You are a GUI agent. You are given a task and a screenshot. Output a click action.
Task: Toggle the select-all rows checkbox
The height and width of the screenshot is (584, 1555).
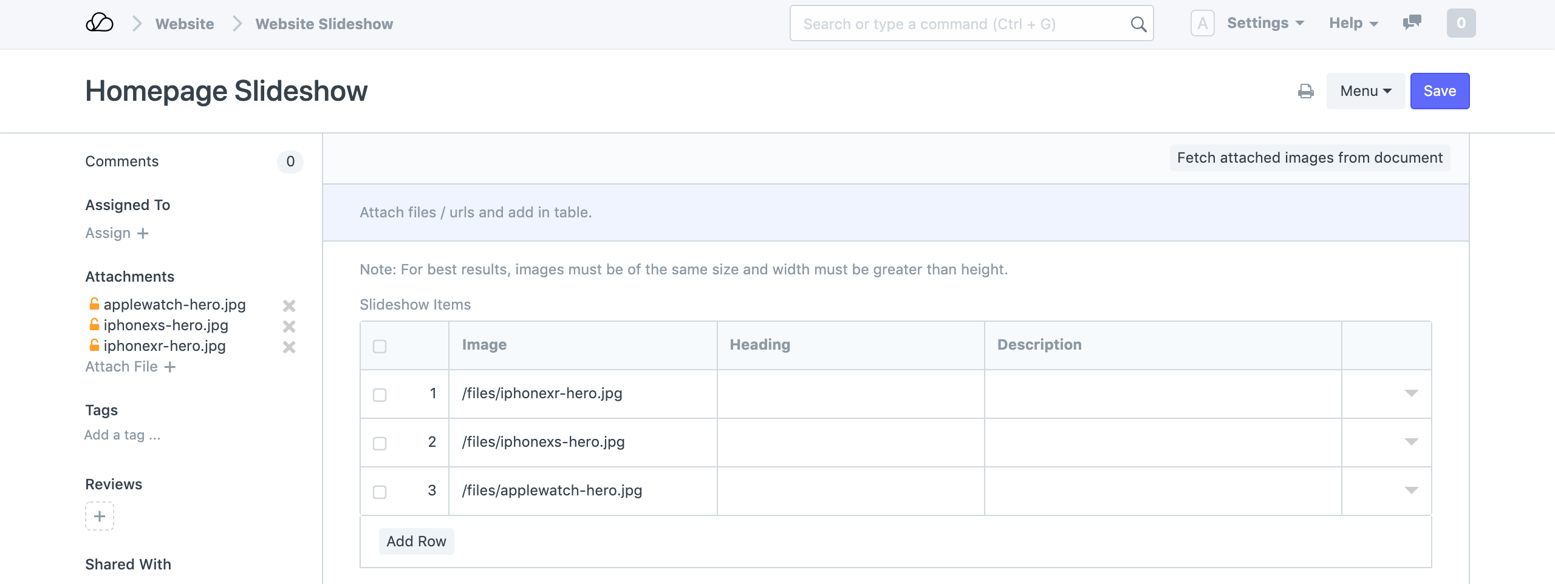(x=380, y=346)
